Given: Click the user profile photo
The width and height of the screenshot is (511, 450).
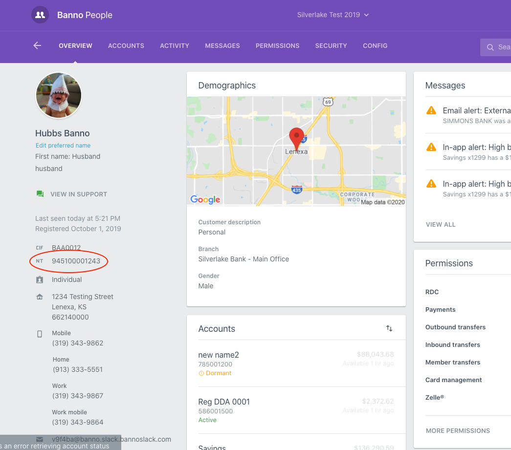Looking at the screenshot, I should [x=59, y=96].
